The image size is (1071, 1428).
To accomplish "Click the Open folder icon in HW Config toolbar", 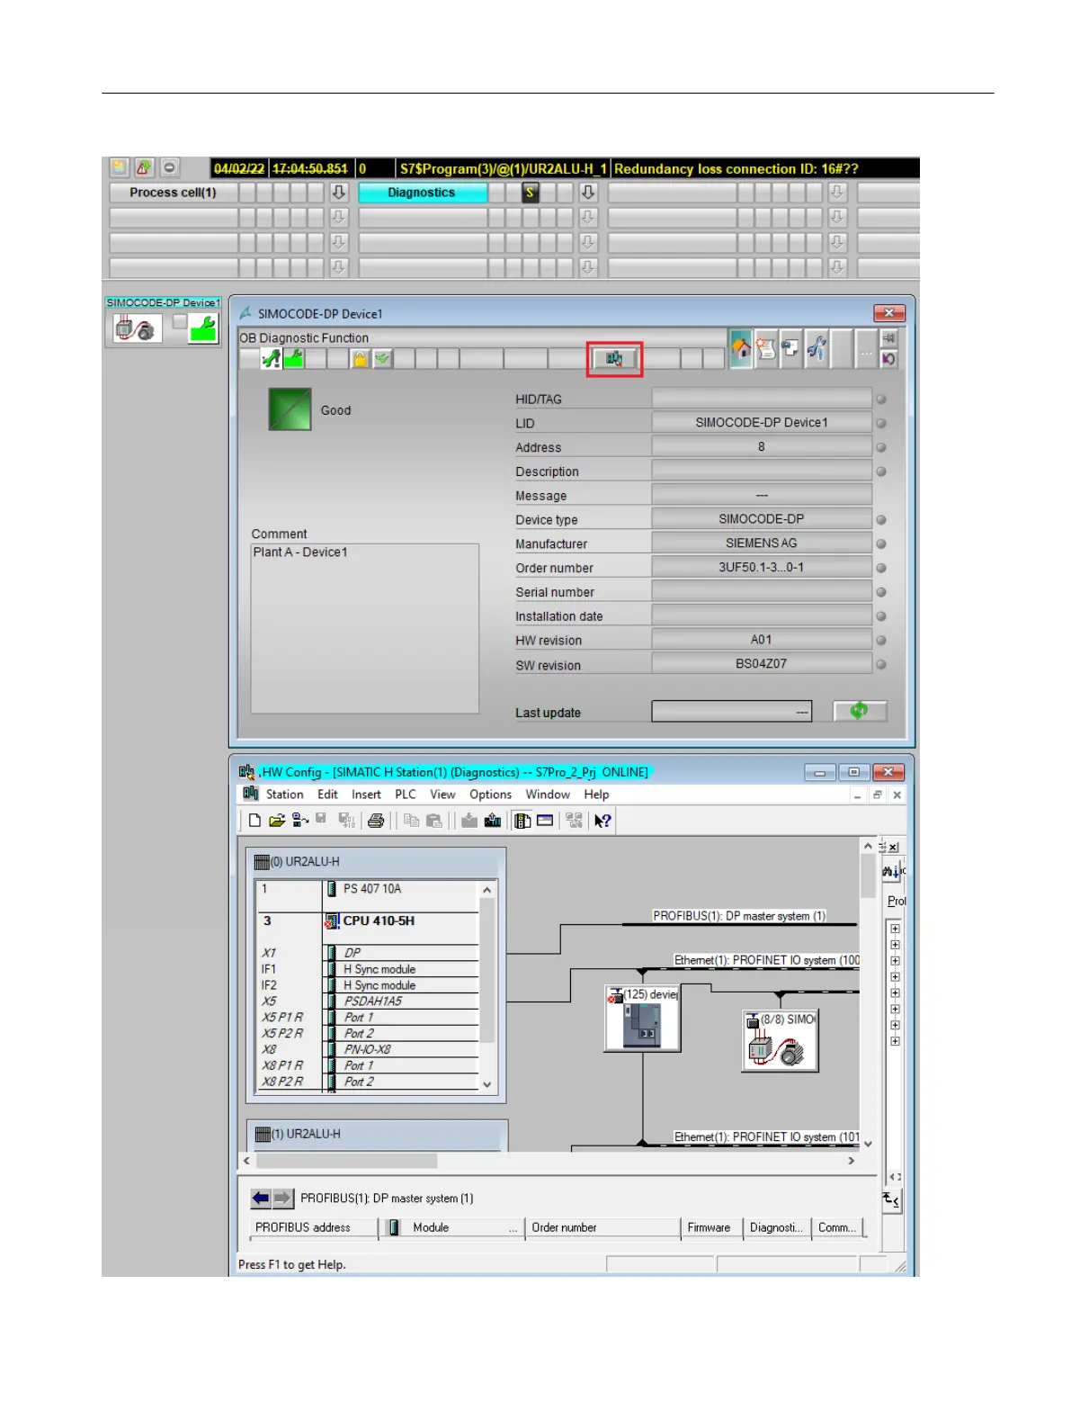I will pyautogui.click(x=277, y=821).
